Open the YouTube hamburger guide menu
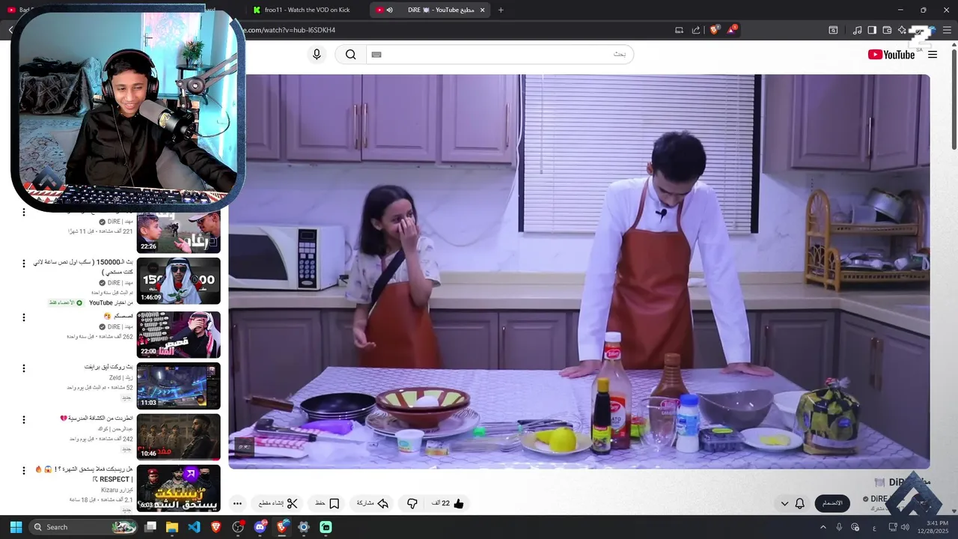This screenshot has width=958, height=539. pos(933,55)
